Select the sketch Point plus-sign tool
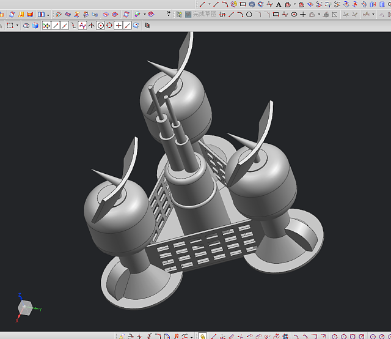391x339 pixels. click(x=303, y=15)
